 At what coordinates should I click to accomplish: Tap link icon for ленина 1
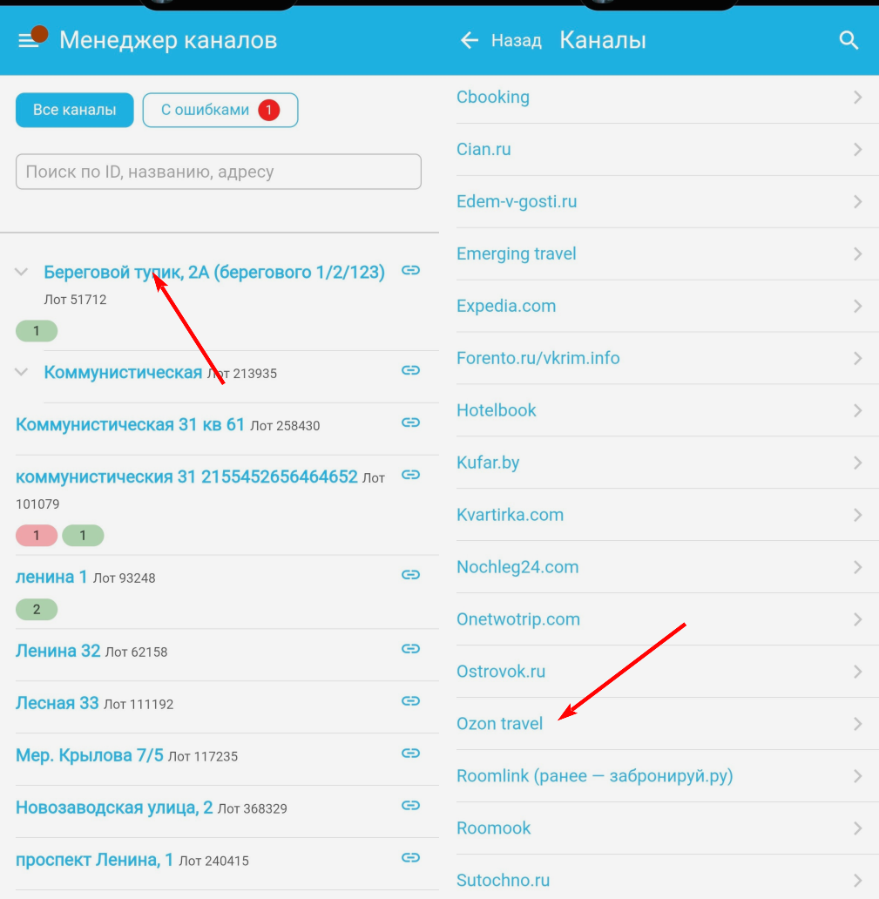coord(410,574)
